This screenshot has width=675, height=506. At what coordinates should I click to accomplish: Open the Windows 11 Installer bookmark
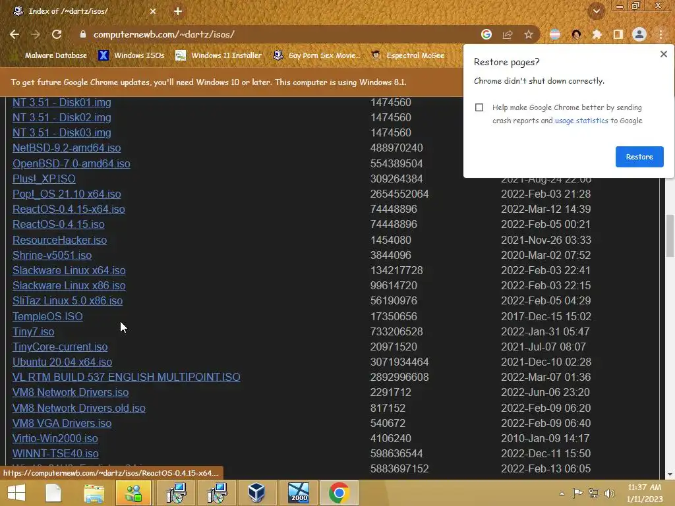(219, 55)
